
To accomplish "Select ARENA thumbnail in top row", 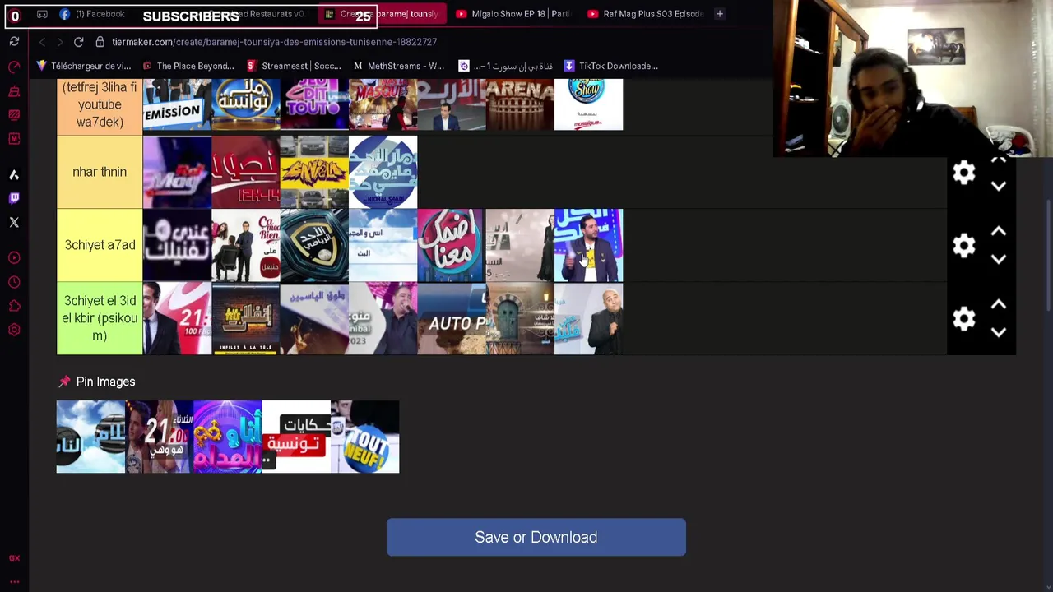I will (520, 104).
